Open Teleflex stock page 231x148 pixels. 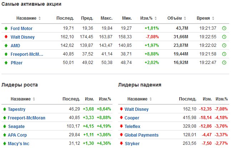[132, 126]
